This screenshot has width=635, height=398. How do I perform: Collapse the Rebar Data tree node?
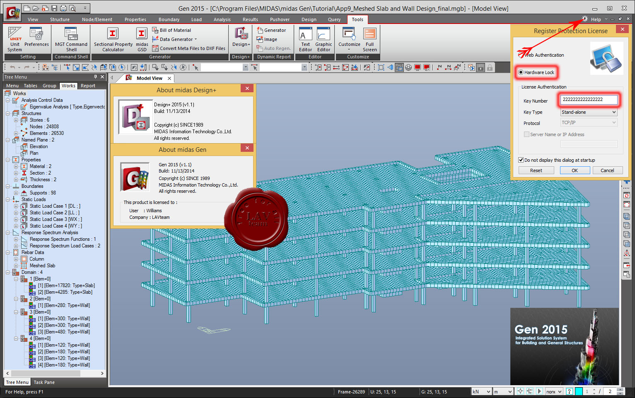(7, 252)
